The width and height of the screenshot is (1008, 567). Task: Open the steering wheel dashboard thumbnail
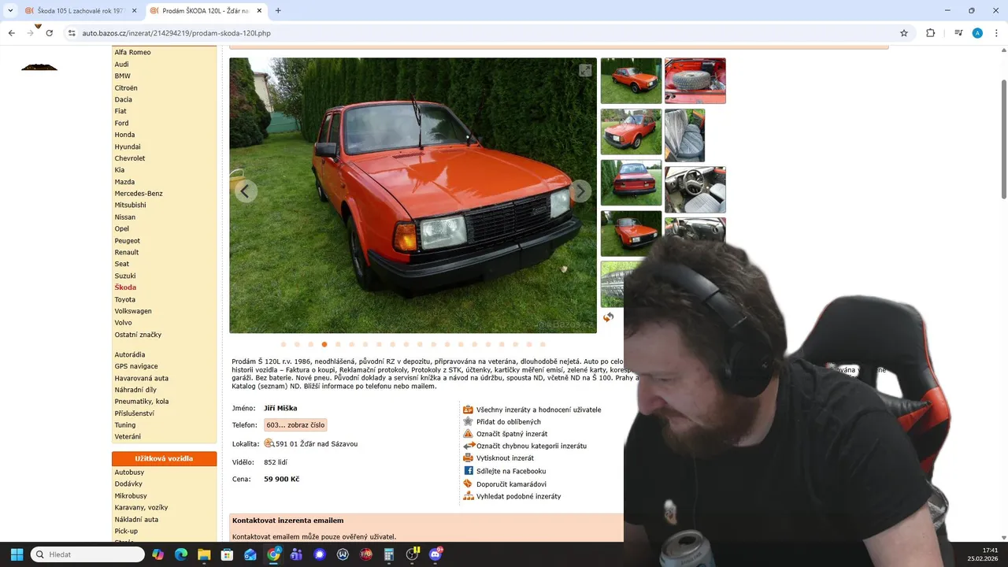[695, 190]
